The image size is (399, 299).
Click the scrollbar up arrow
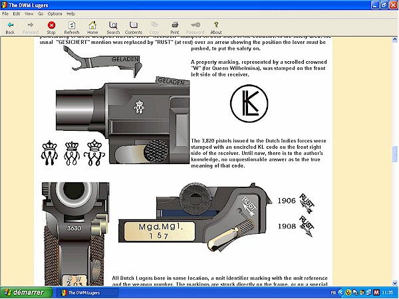[x=394, y=39]
